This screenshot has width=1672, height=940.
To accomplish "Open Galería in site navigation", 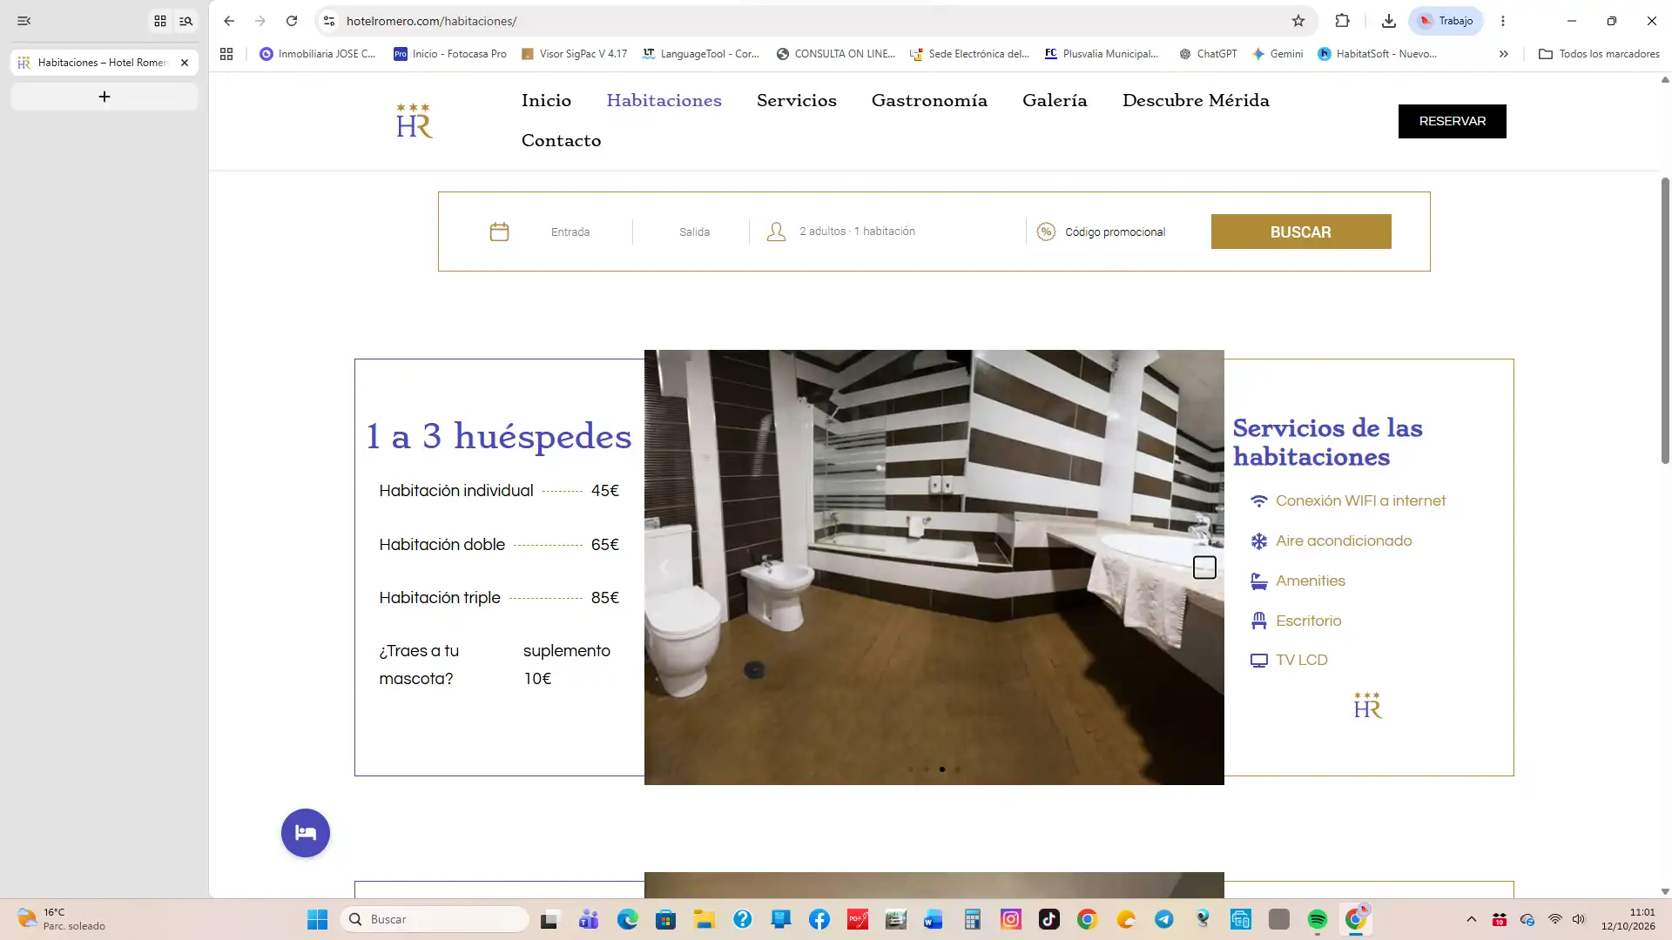I will click(1055, 100).
